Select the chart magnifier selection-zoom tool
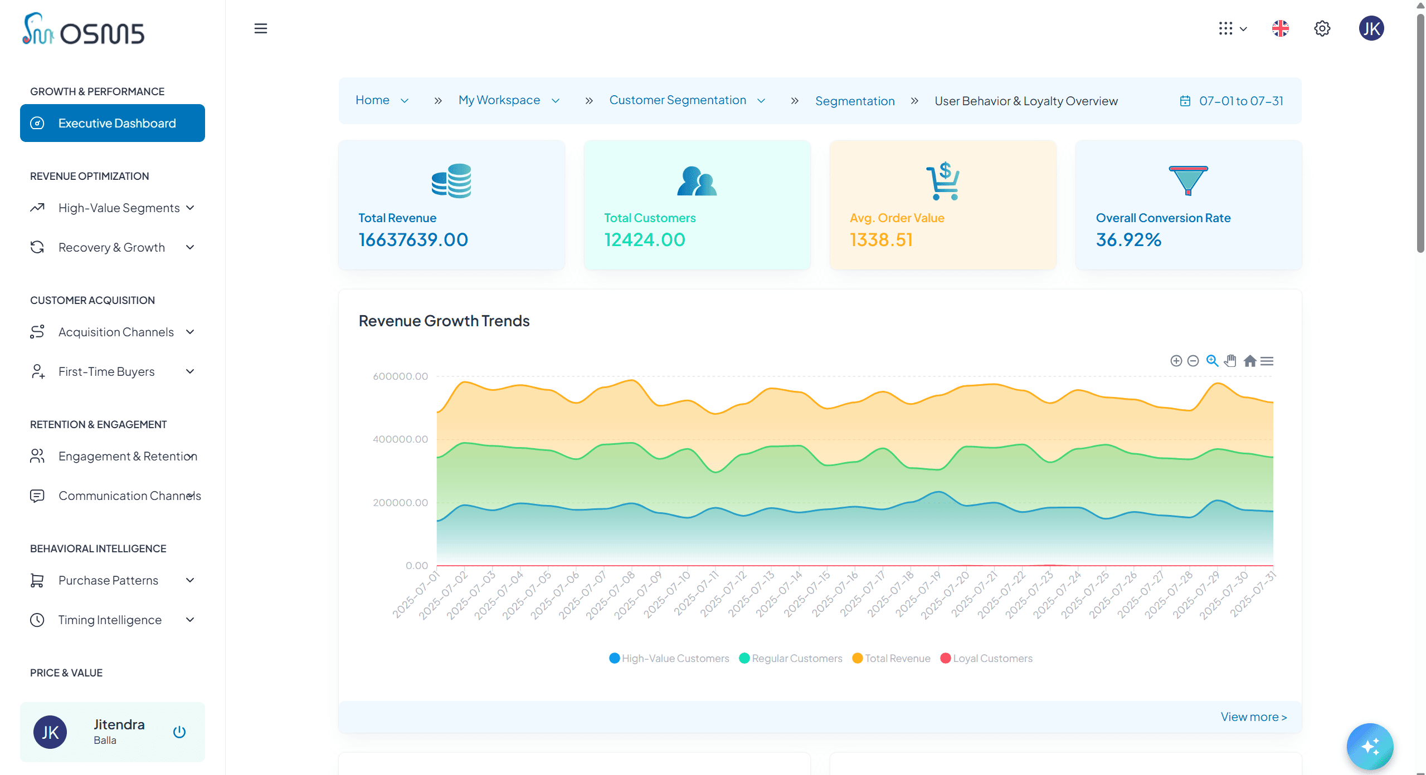 tap(1212, 361)
